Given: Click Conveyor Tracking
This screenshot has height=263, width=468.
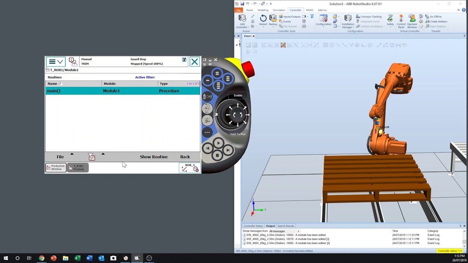Looking at the screenshot, I should point(369,16).
